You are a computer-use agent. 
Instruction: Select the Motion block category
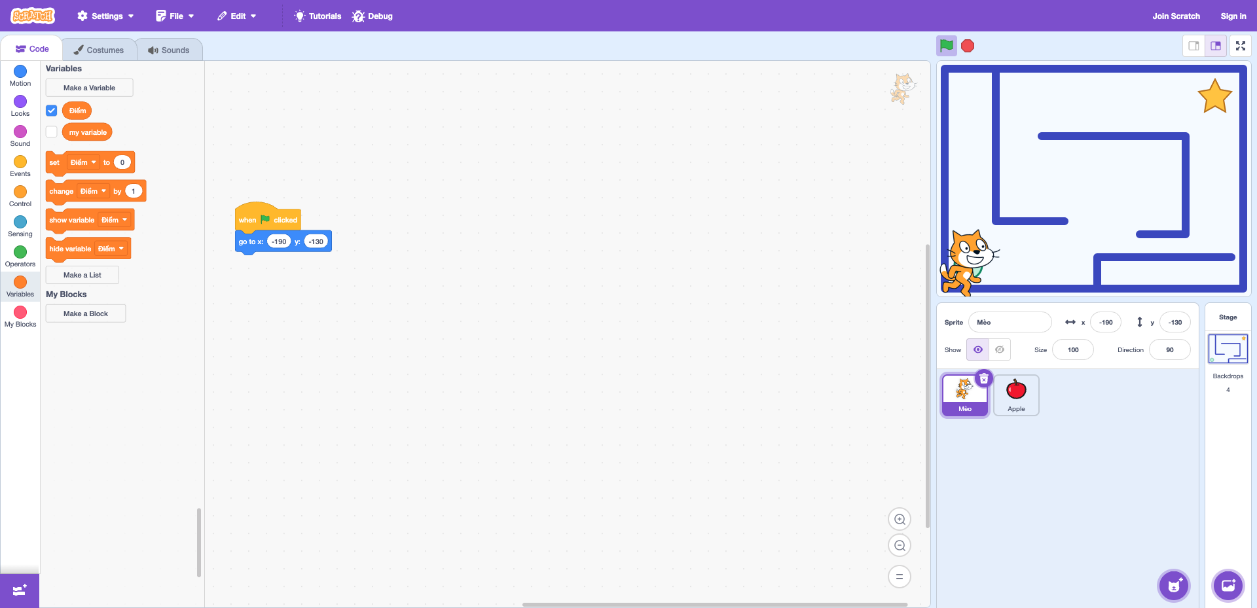tap(20, 76)
